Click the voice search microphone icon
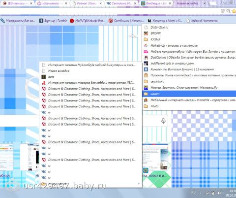 [x=163, y=121]
